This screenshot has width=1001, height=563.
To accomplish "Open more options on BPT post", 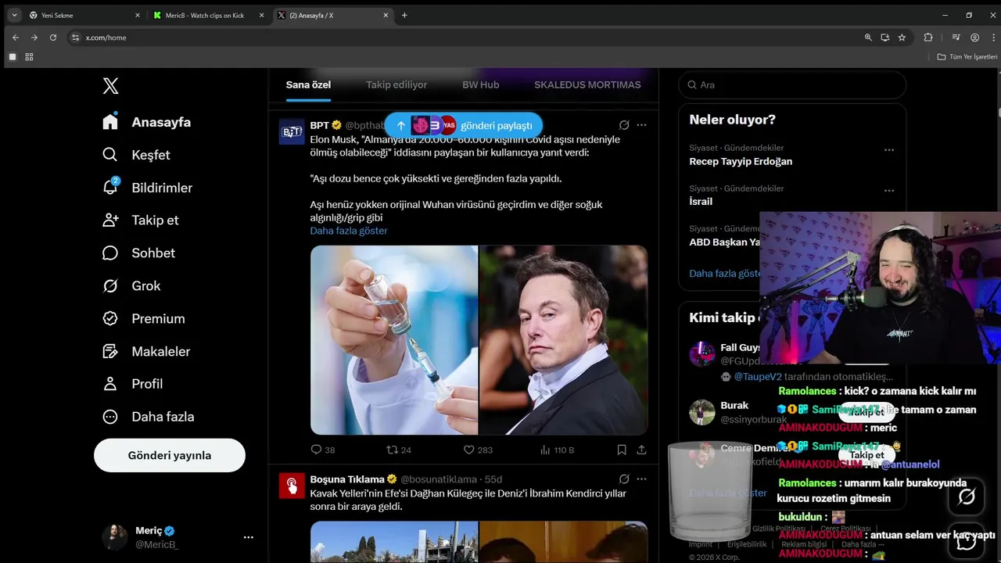I will pos(641,125).
